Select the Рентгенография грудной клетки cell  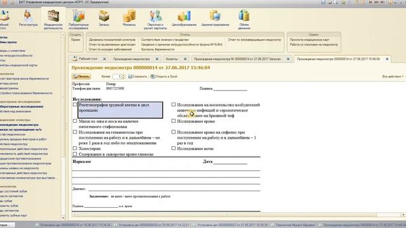pyautogui.click(x=121, y=110)
